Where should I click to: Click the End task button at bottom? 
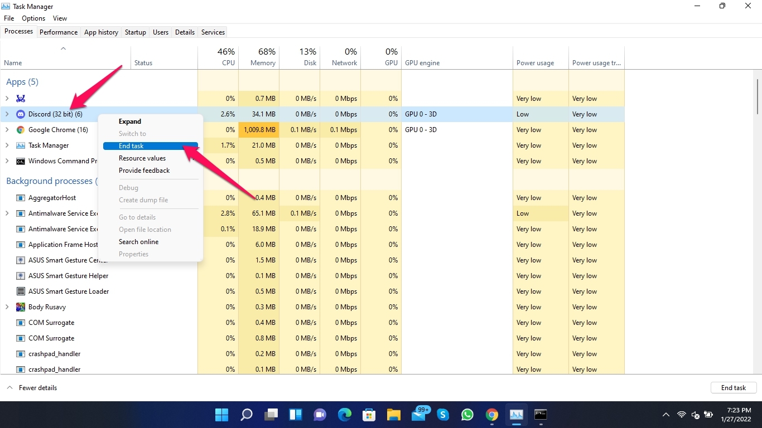pos(734,388)
